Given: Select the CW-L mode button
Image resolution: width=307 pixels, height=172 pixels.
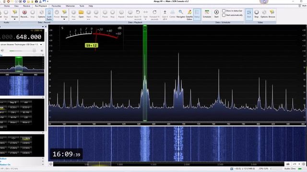Looking at the screenshot, I should coord(13,112).
